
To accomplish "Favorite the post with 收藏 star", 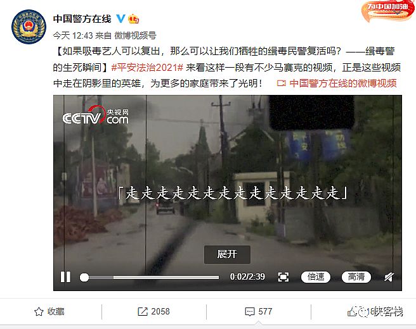I will tap(49, 311).
